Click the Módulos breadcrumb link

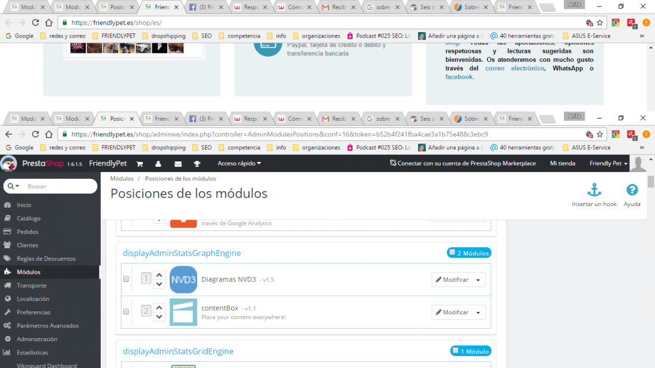(122, 179)
